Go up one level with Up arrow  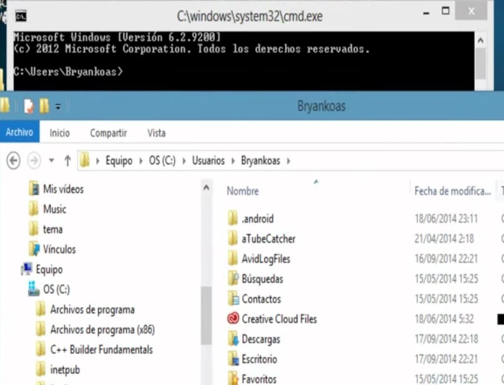(x=67, y=160)
